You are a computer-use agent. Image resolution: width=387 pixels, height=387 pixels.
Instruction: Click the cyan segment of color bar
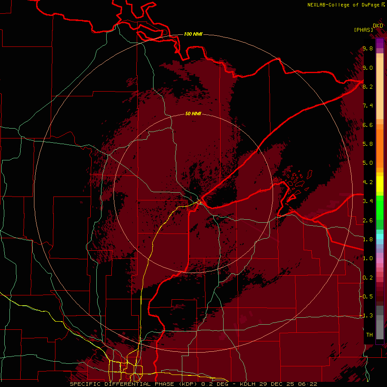pyautogui.click(x=380, y=236)
